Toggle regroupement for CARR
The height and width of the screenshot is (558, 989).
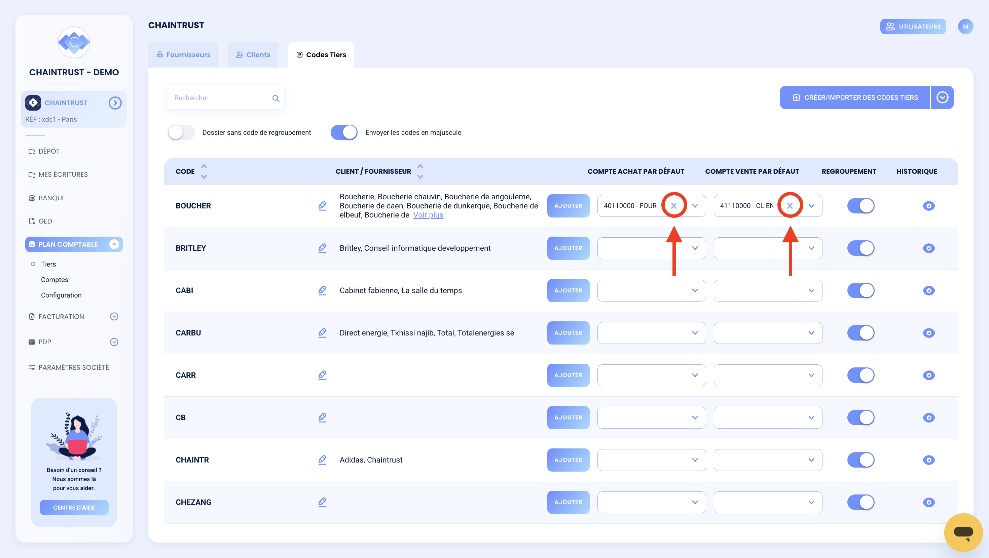861,375
